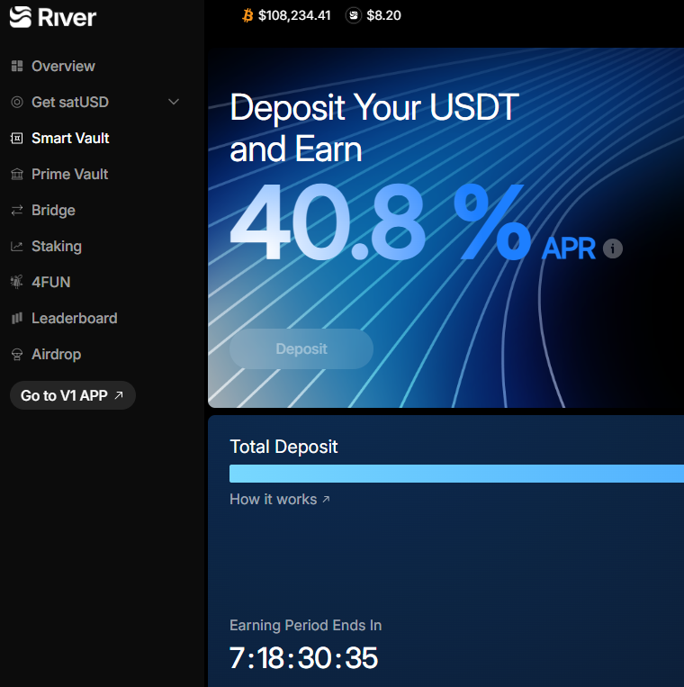Screen dimensions: 684x687
Task: Click the Staking chart icon
Action: coord(17,246)
